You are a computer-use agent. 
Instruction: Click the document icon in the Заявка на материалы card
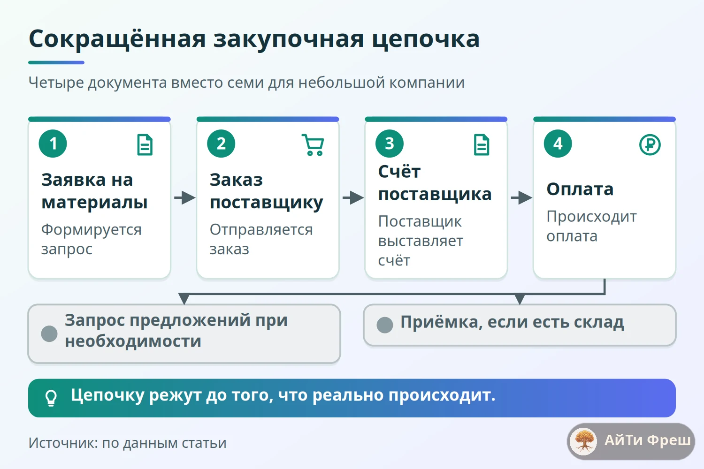pyautogui.click(x=145, y=144)
